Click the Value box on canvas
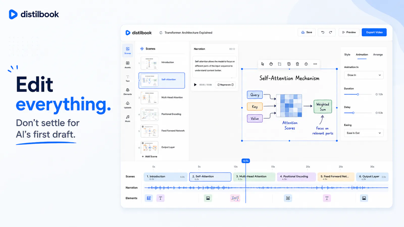The height and width of the screenshot is (227, 404). (255, 118)
